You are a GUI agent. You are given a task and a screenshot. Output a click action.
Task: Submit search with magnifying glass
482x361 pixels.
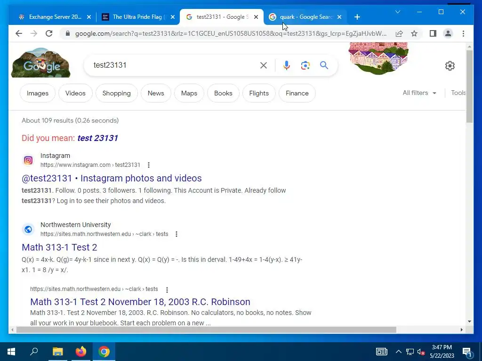324,65
